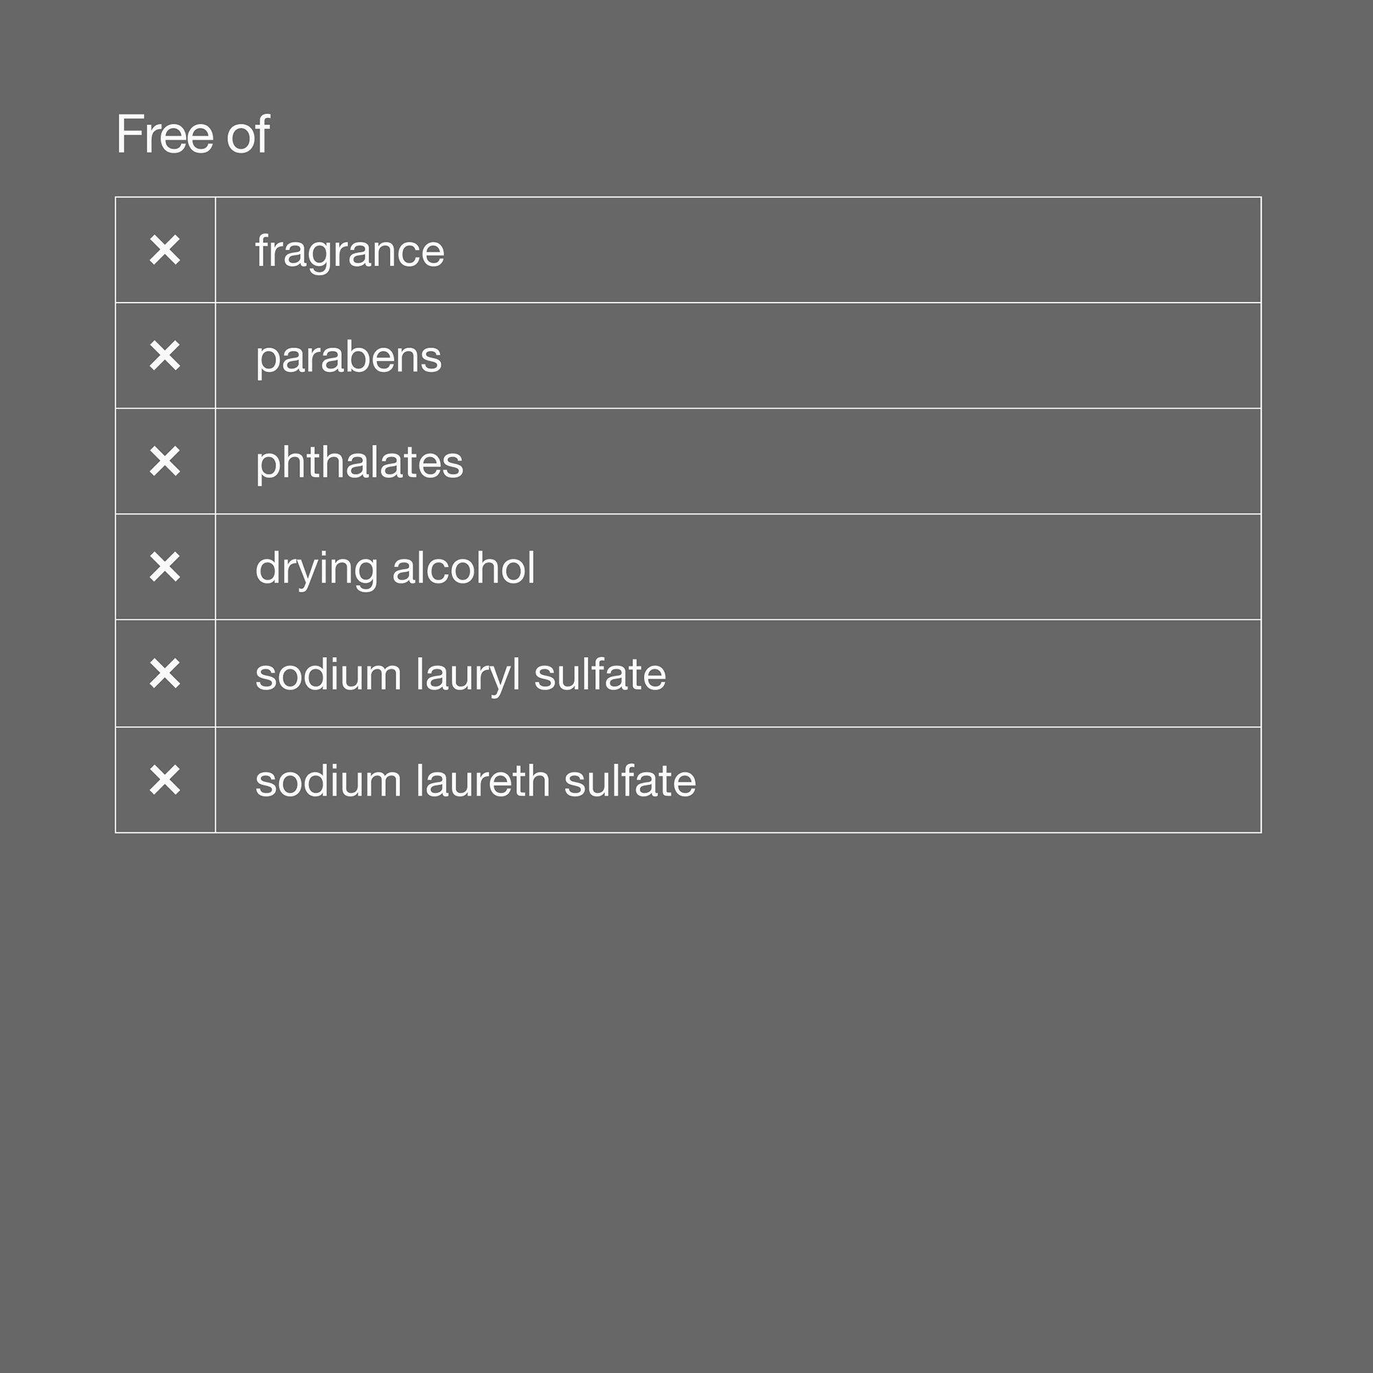1373x1373 pixels.
Task: Click the word "alcohol" in the table
Action: tap(463, 568)
